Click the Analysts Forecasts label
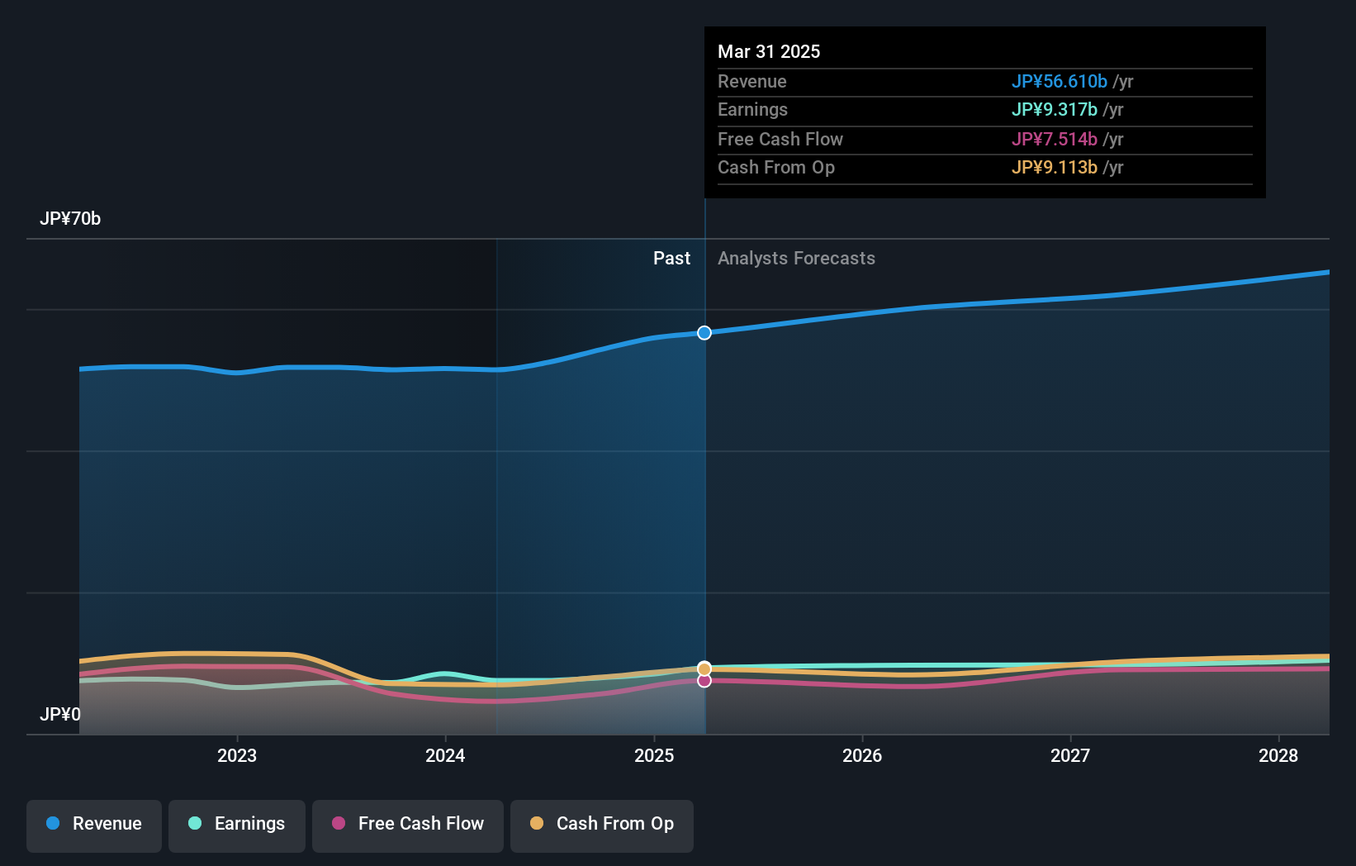 point(796,258)
